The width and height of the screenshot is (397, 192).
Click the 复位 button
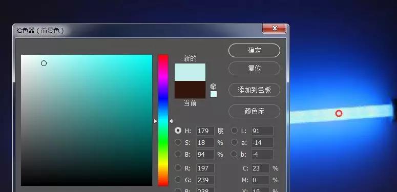point(254,68)
